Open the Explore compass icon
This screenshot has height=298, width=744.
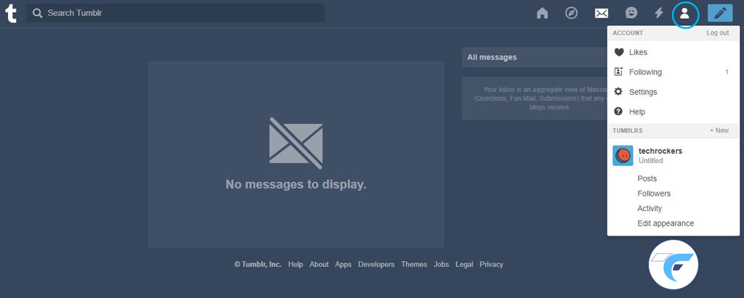(x=571, y=13)
